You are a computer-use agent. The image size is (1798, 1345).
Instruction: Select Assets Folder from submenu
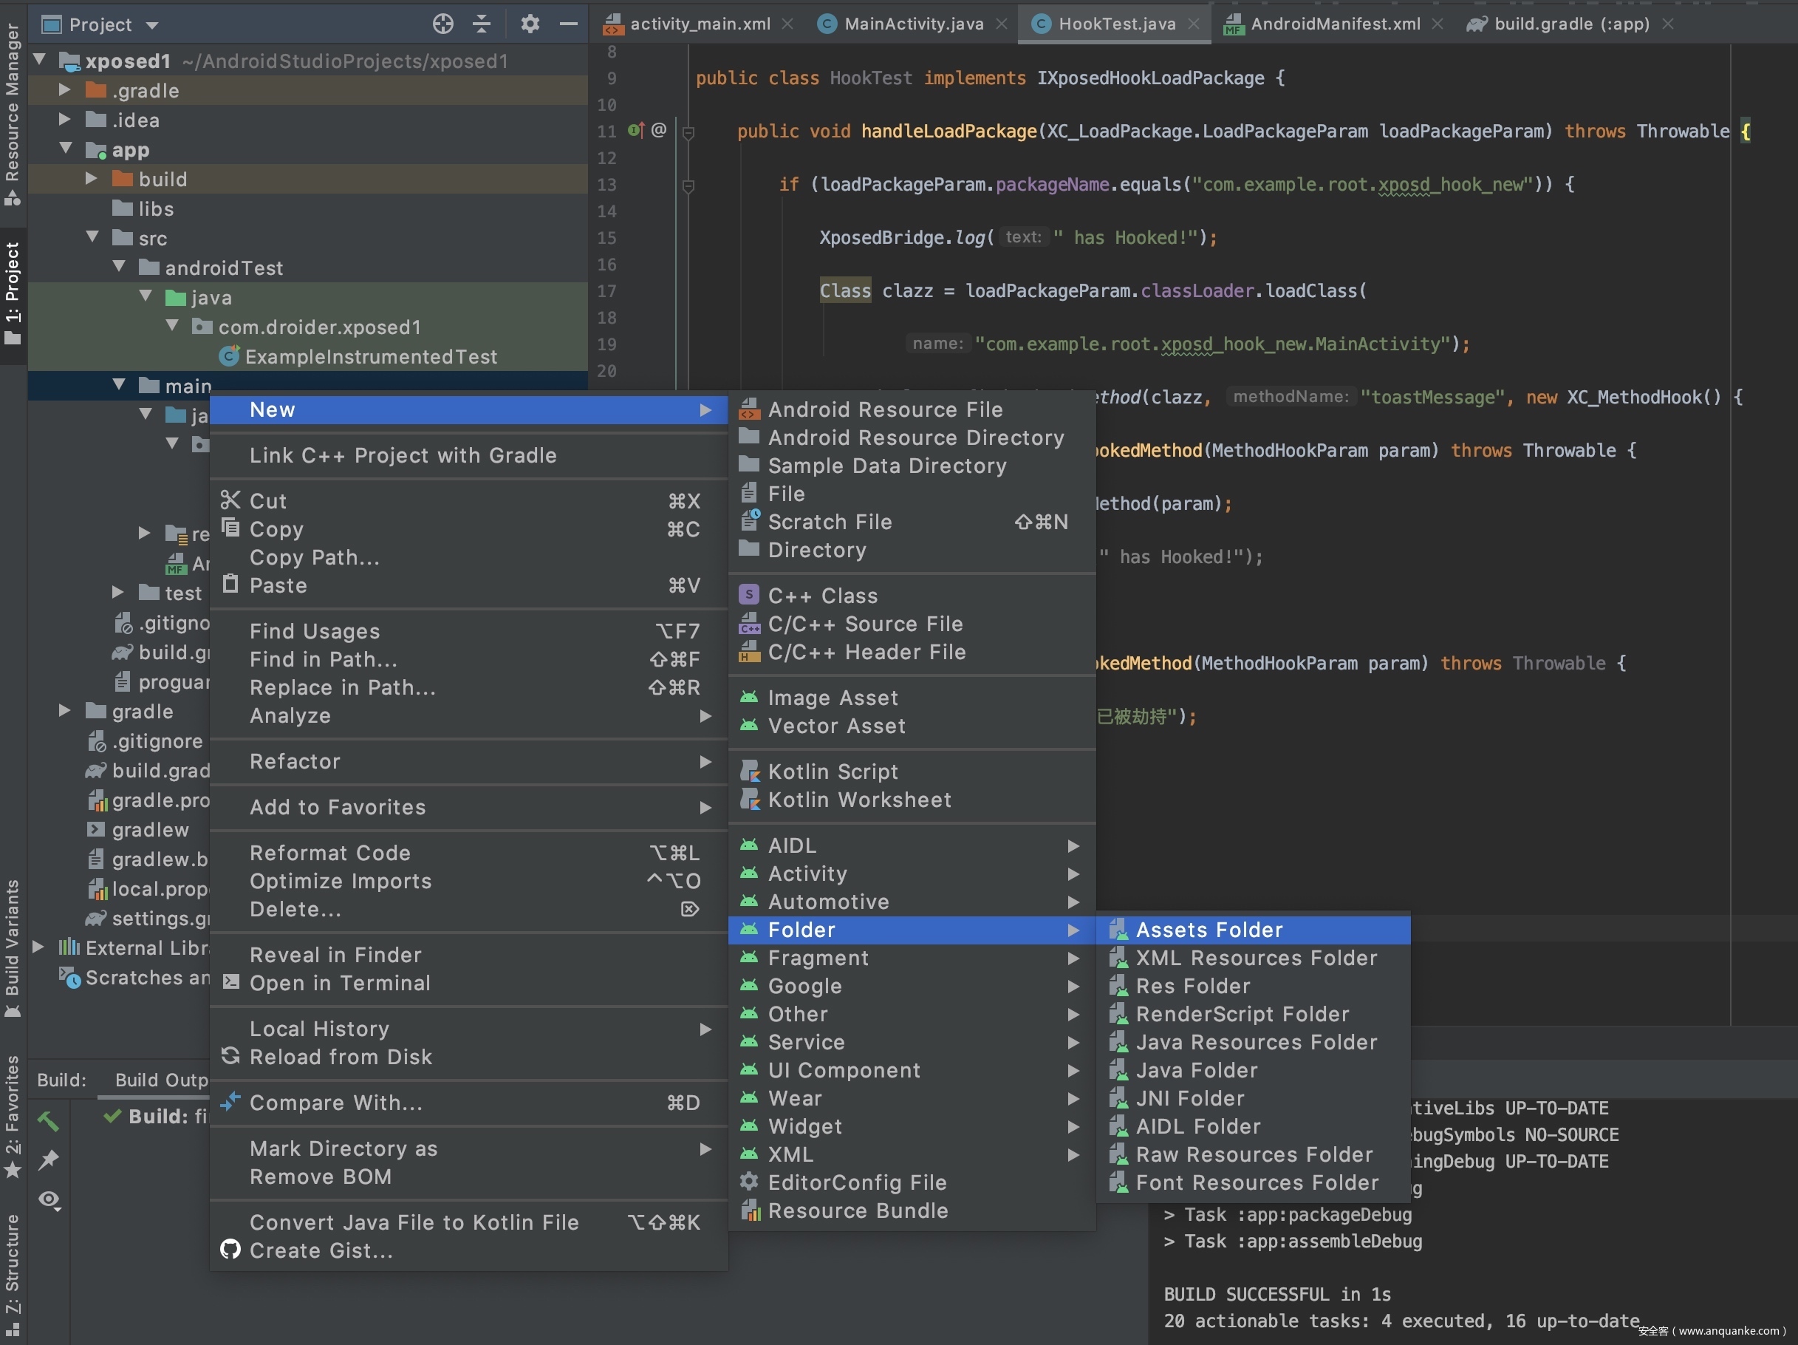pyautogui.click(x=1209, y=930)
